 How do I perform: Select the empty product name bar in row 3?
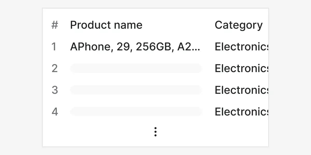(x=135, y=90)
